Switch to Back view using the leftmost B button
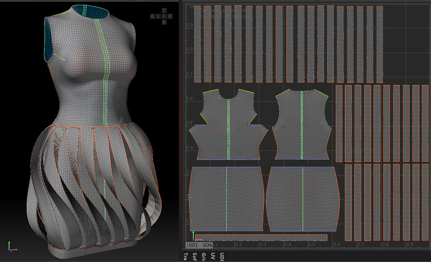The height and width of the screenshot is (262, 431). click(153, 16)
